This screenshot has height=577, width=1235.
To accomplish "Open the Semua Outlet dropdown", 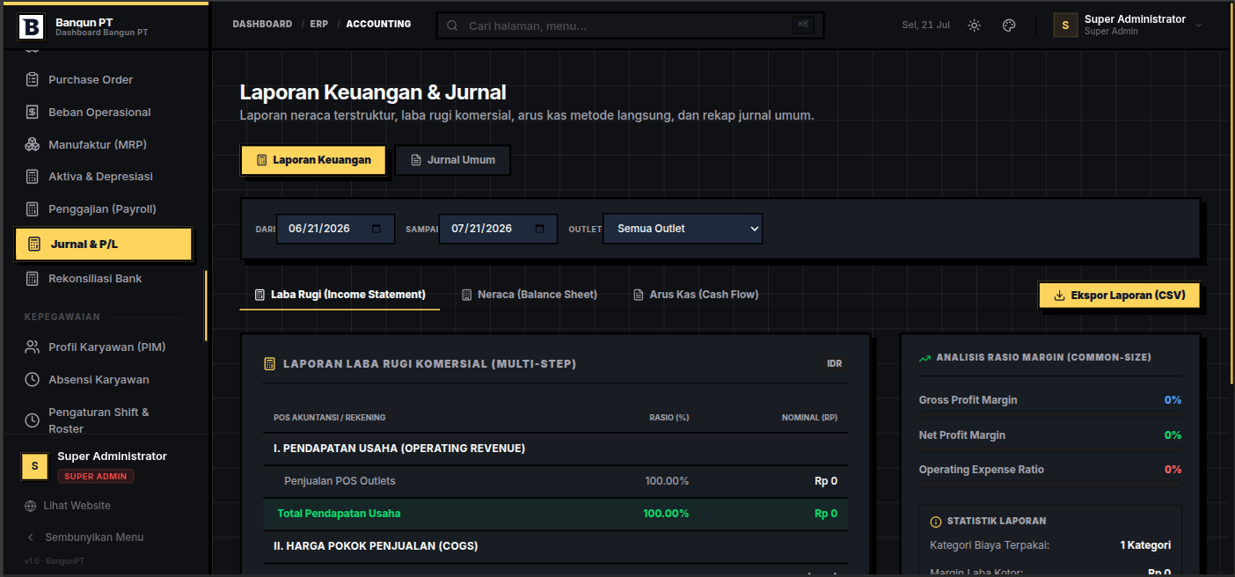I will (683, 229).
